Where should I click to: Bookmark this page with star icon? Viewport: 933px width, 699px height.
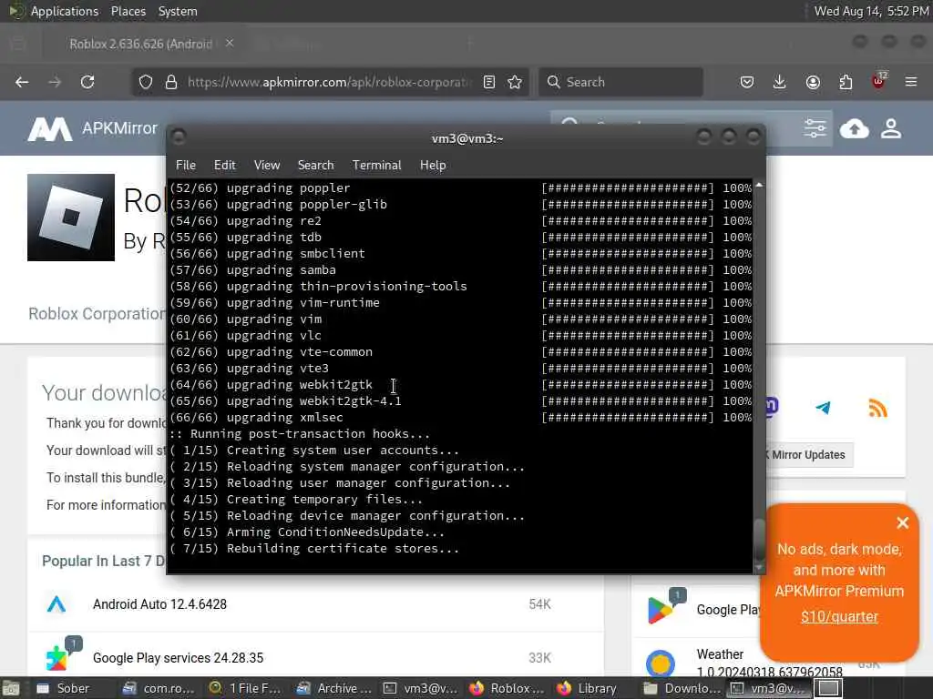pos(516,82)
